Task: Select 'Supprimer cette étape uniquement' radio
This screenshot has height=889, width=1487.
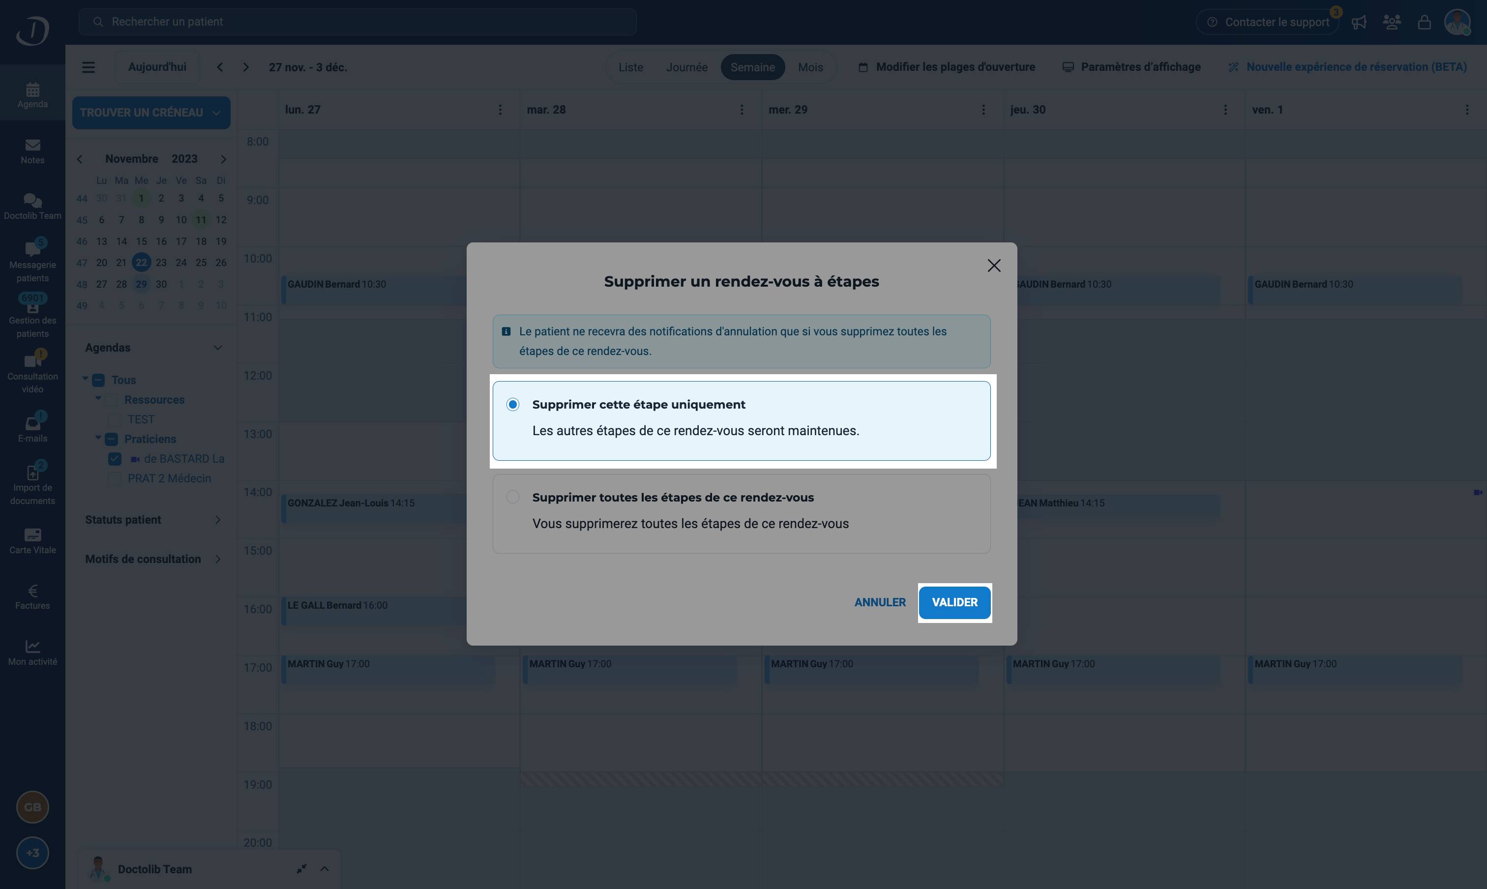Action: pyautogui.click(x=513, y=404)
